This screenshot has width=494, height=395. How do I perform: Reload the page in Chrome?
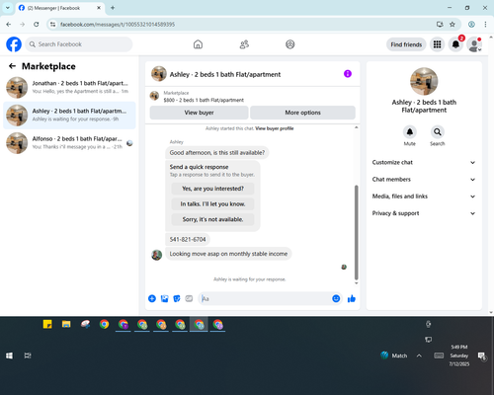point(37,25)
